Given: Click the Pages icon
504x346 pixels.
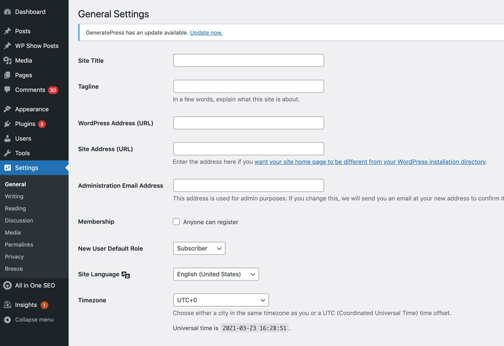Looking at the screenshot, I should point(8,75).
